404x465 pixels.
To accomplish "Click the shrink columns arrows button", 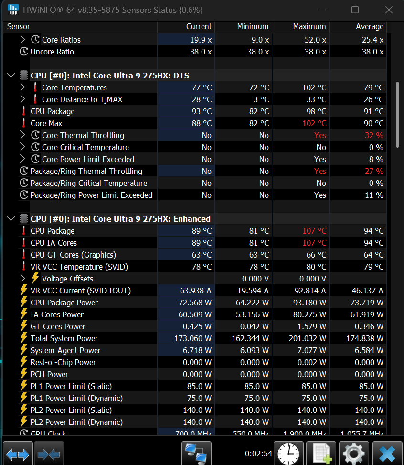I will [49, 454].
